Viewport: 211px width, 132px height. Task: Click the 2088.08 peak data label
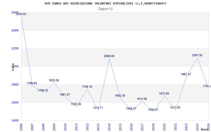(109, 56)
